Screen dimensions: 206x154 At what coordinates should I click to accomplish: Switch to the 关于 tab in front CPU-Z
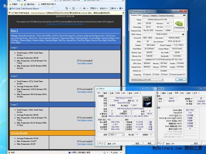[137, 93]
